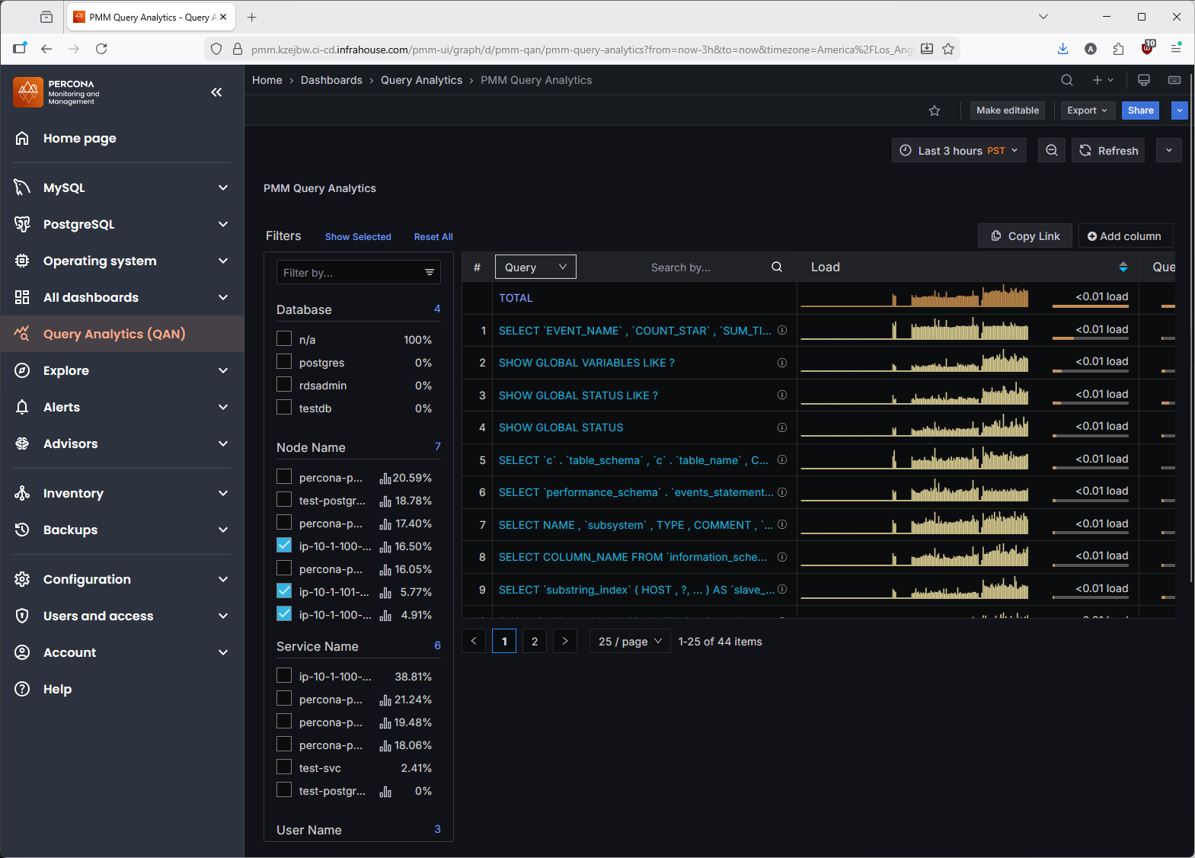Screen dimensions: 1195x858
Task: Click the zoom out time range icon
Action: [x=1052, y=151]
